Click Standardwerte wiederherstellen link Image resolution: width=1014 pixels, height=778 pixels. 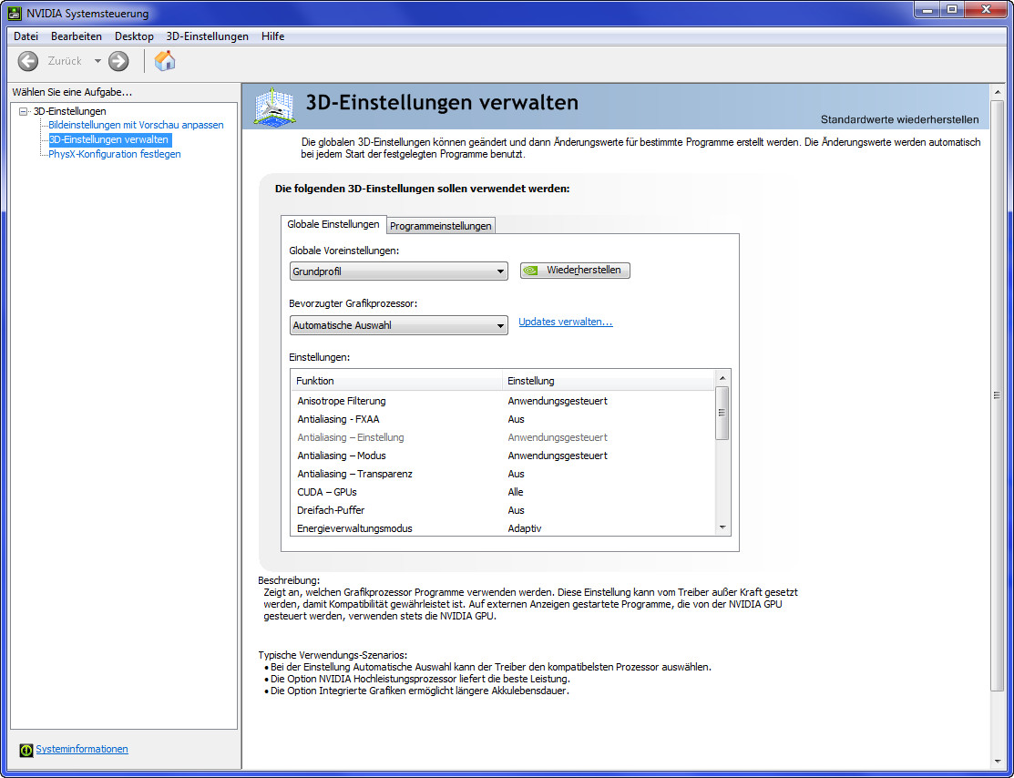point(899,119)
